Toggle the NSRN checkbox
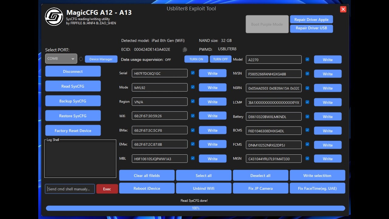The image size is (389, 219). pos(307,88)
